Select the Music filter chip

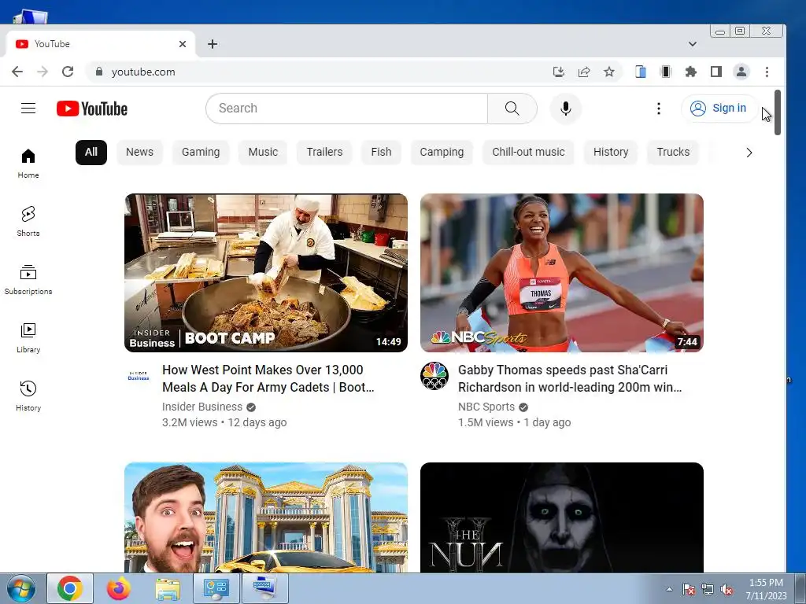tap(263, 152)
